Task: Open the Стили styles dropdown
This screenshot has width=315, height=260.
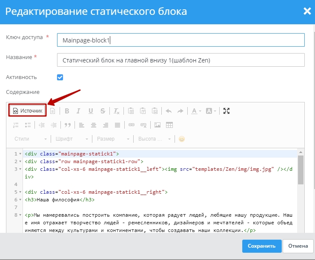Action: [x=30, y=139]
